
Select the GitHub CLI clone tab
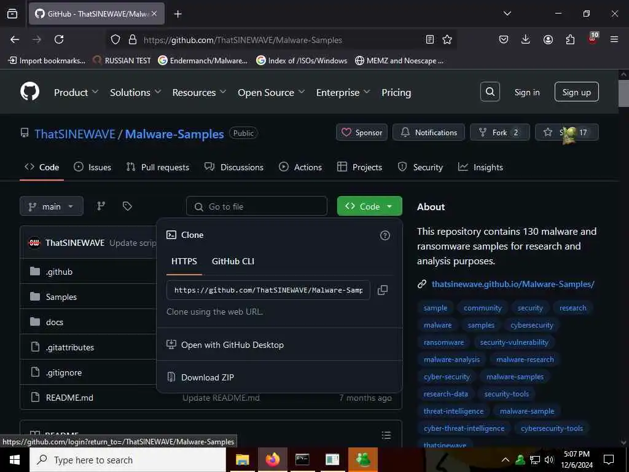pyautogui.click(x=233, y=261)
